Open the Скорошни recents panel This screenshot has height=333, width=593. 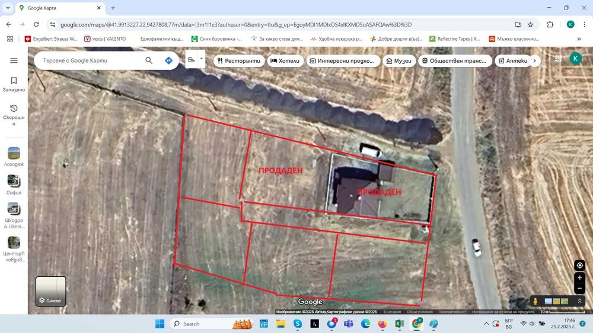(14, 115)
